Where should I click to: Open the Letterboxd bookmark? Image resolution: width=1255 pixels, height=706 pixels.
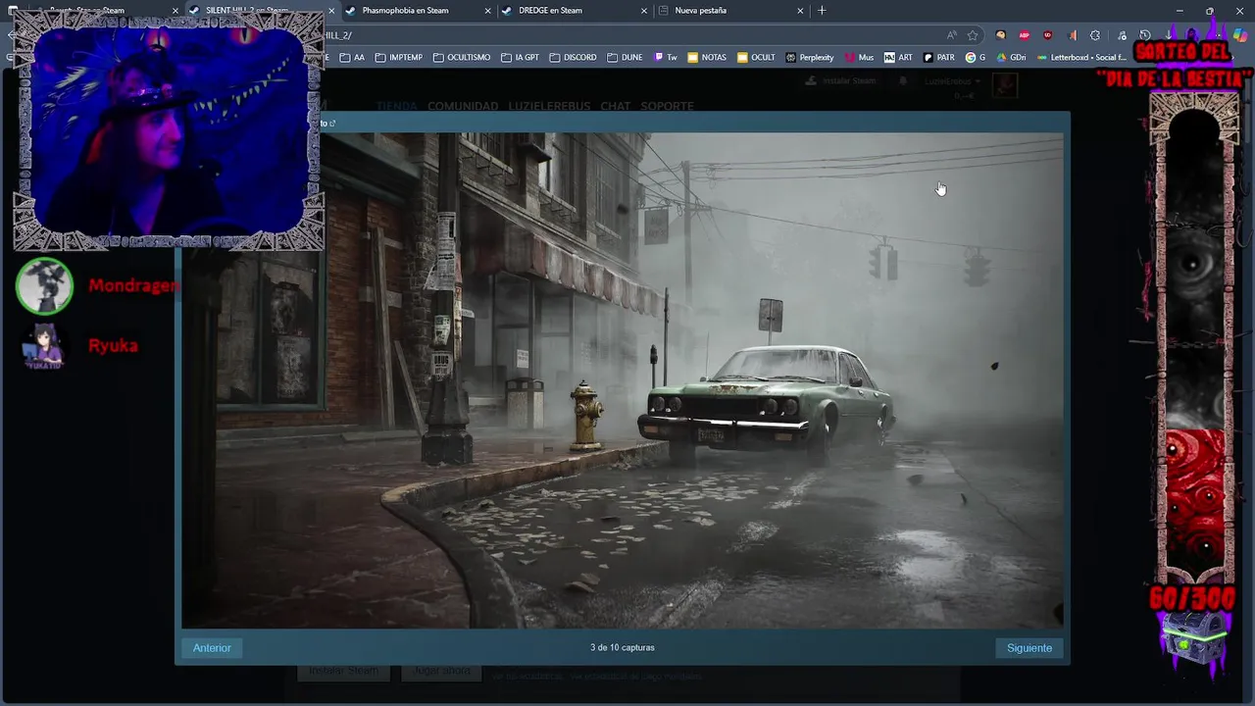1081,58
